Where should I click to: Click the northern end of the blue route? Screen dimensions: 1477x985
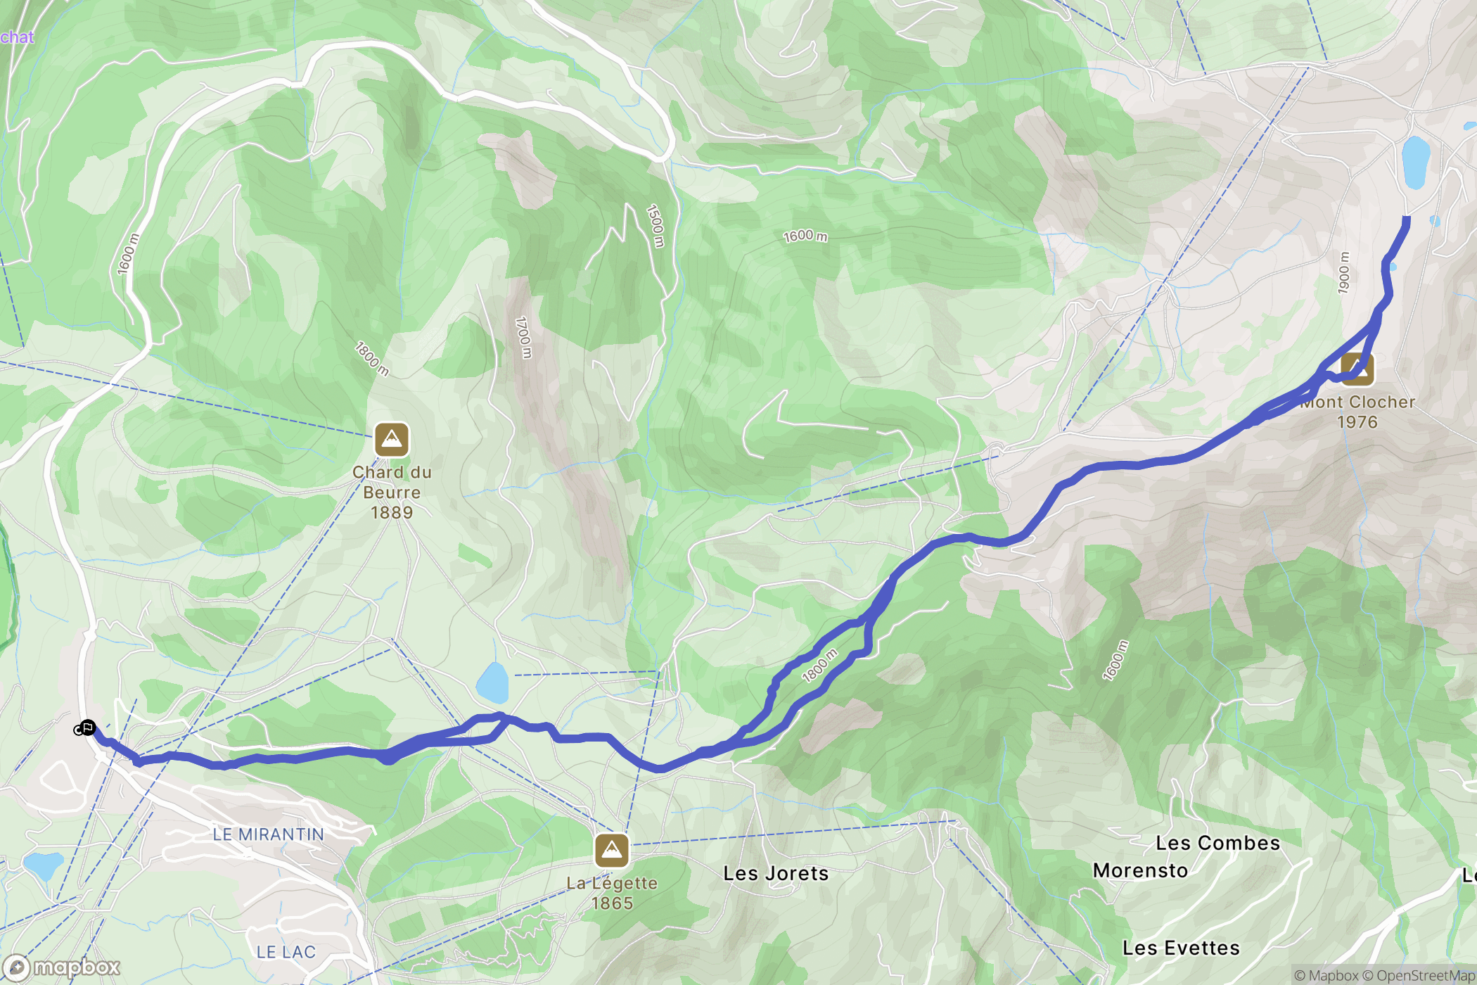coord(1406,220)
